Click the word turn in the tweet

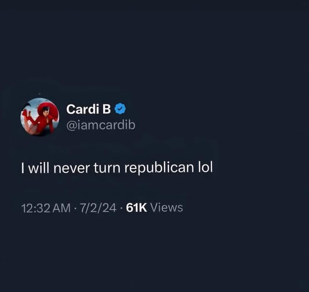tap(107, 168)
